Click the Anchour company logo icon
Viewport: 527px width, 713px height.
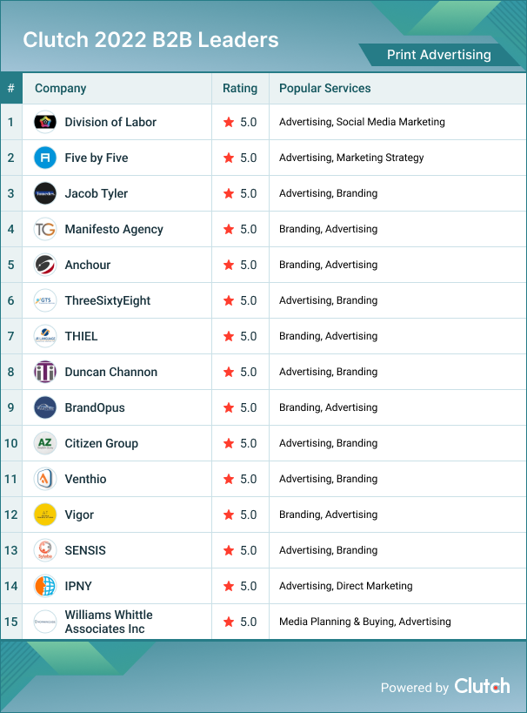(45, 265)
